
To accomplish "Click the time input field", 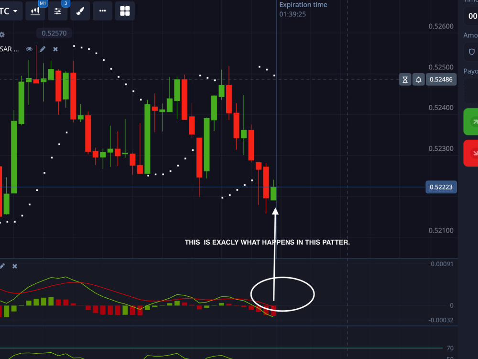I will coord(471,16).
